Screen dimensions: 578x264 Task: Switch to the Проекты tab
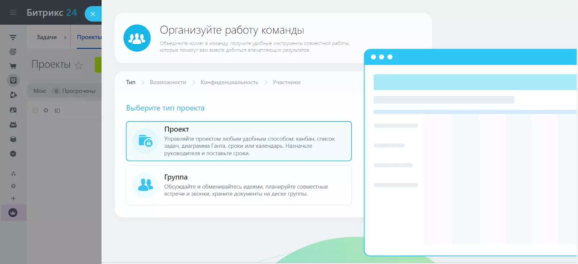pos(89,37)
